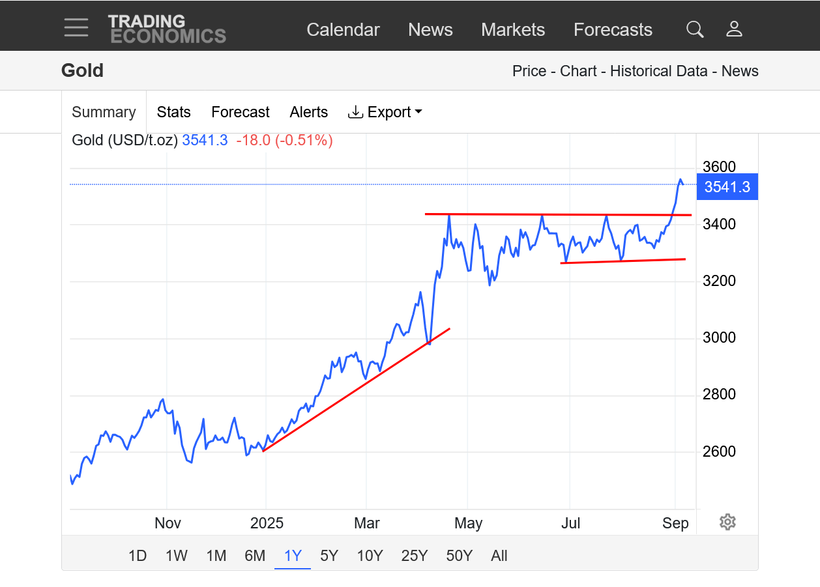Switch to the Summary tab
The height and width of the screenshot is (587, 820).
point(104,112)
